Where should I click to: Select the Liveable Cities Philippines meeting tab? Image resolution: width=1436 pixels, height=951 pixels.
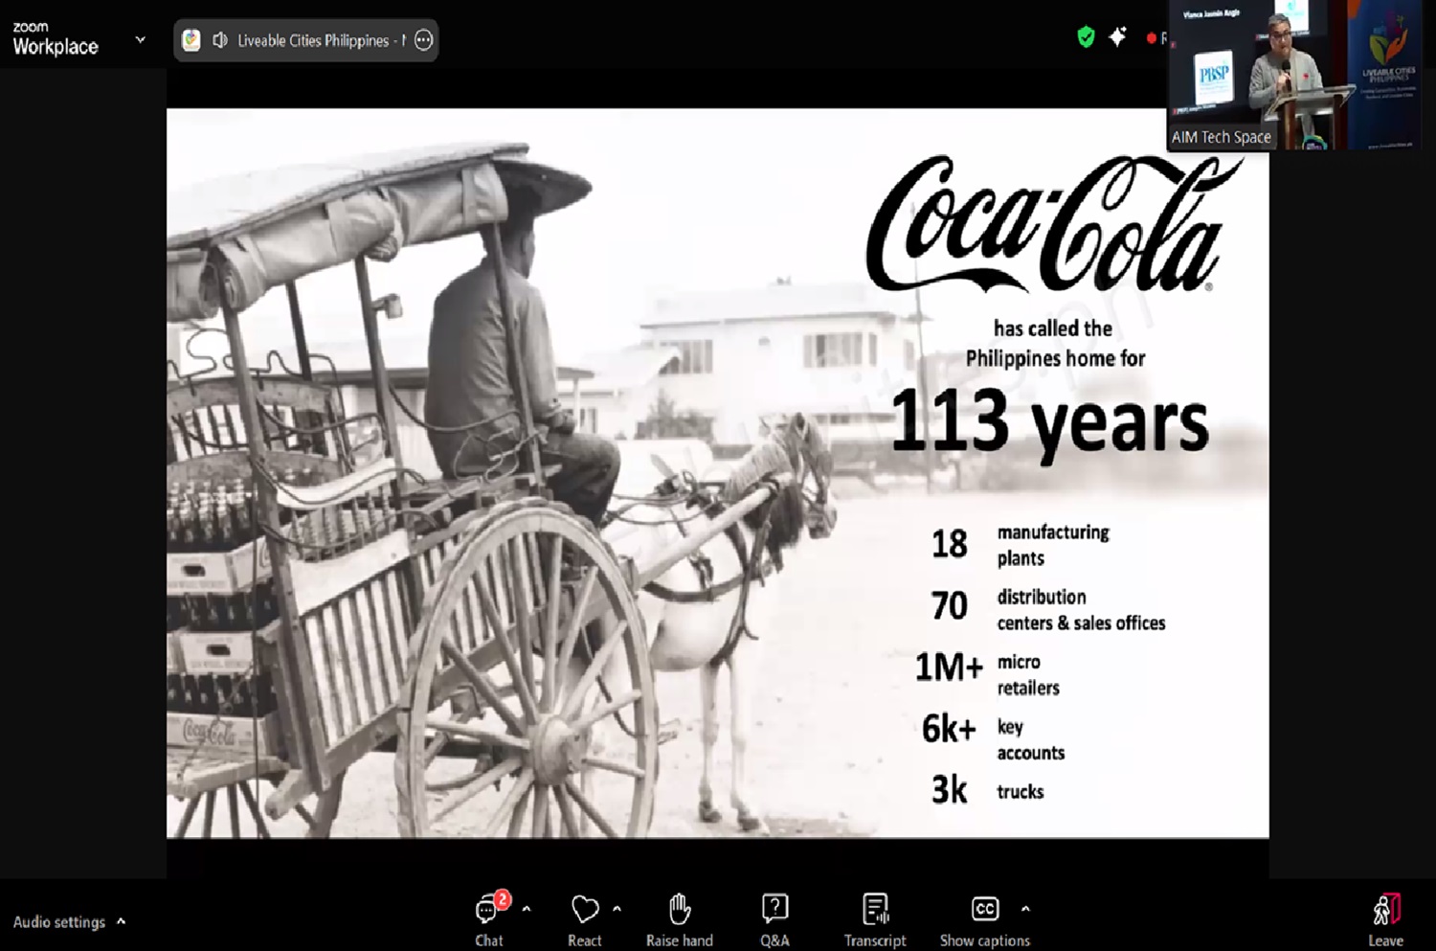tap(305, 40)
